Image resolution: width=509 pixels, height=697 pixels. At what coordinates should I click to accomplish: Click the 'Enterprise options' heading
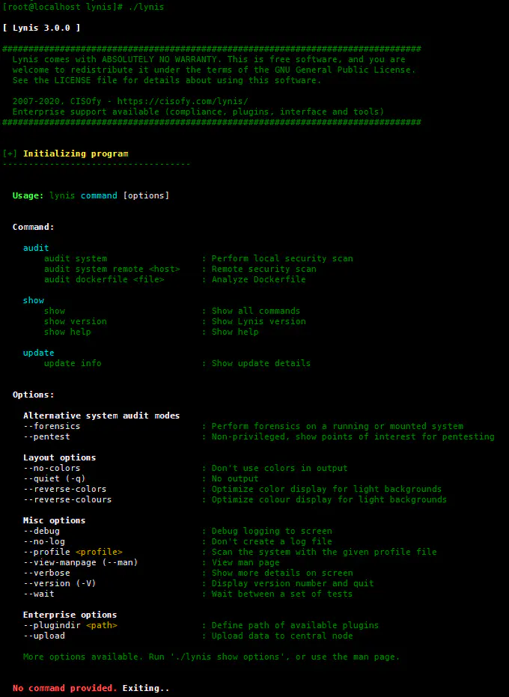pyautogui.click(x=70, y=615)
